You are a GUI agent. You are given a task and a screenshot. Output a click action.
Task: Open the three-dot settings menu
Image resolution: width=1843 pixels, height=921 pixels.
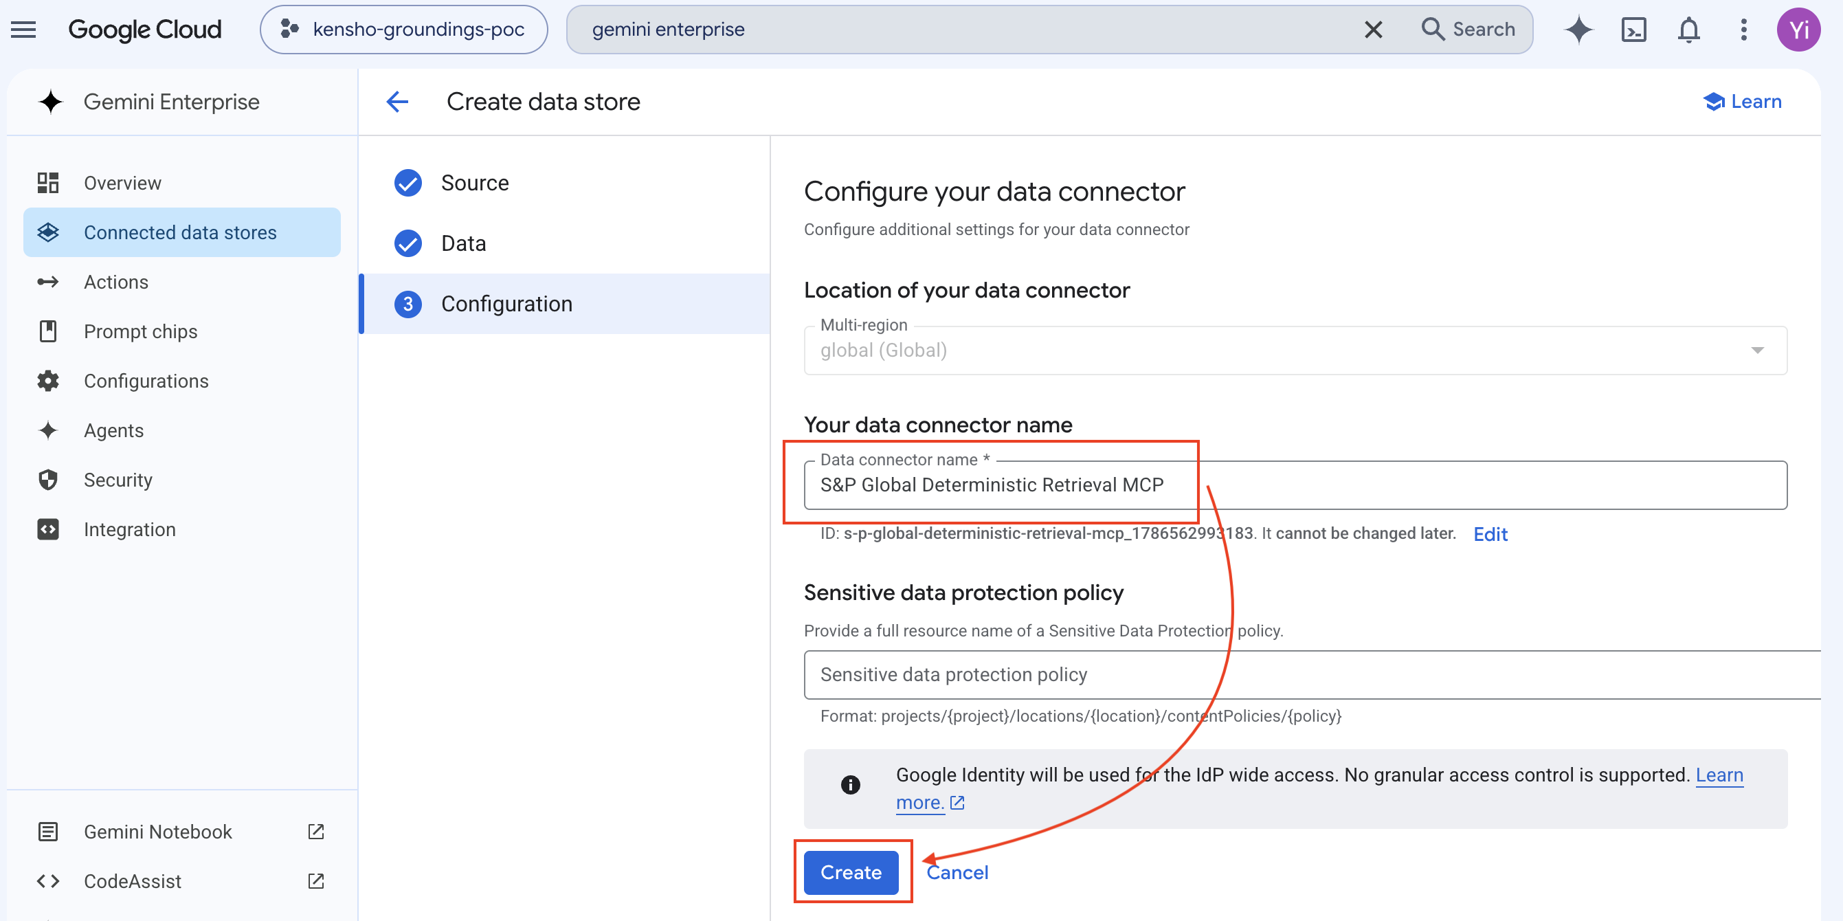[1743, 30]
